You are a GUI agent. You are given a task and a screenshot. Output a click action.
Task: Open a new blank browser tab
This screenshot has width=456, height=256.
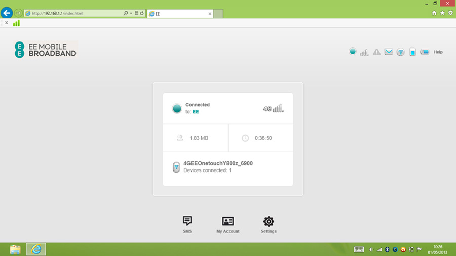(218, 14)
